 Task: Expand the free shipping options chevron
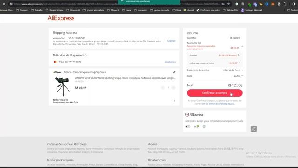tap(174, 101)
